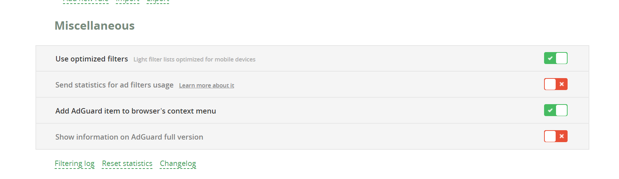Click the Send statistics for ad filters usage label
The image size is (619, 179).
click(114, 85)
